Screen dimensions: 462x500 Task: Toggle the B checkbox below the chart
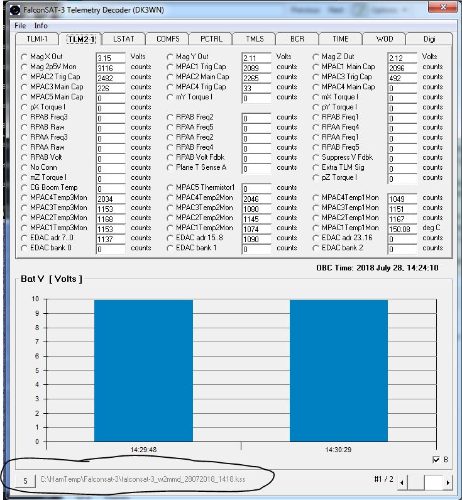pyautogui.click(x=436, y=460)
